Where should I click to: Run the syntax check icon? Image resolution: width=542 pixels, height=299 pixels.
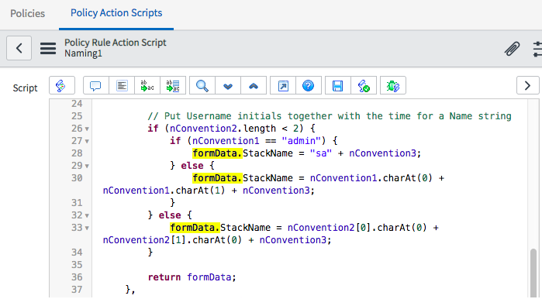click(364, 86)
